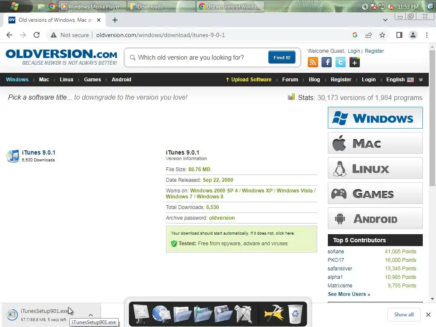Click contributor sofiane
Viewport: 436px width, 327px height.
pos(336,251)
